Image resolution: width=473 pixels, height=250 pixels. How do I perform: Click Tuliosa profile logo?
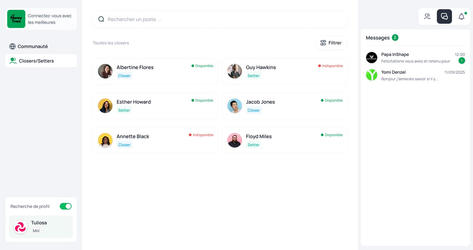pos(20,227)
